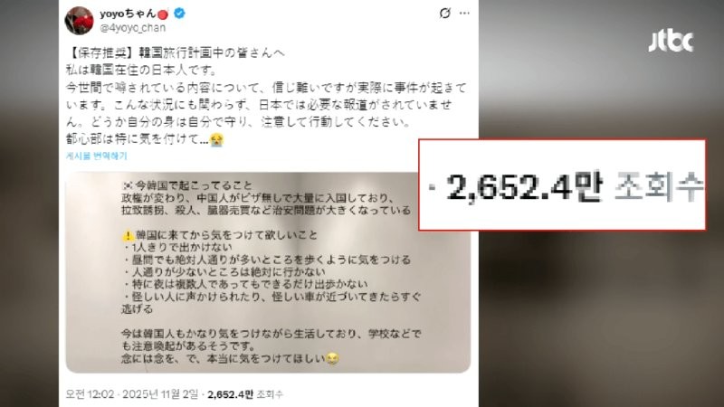Click the red circle emoji beside the name

pyautogui.click(x=163, y=14)
